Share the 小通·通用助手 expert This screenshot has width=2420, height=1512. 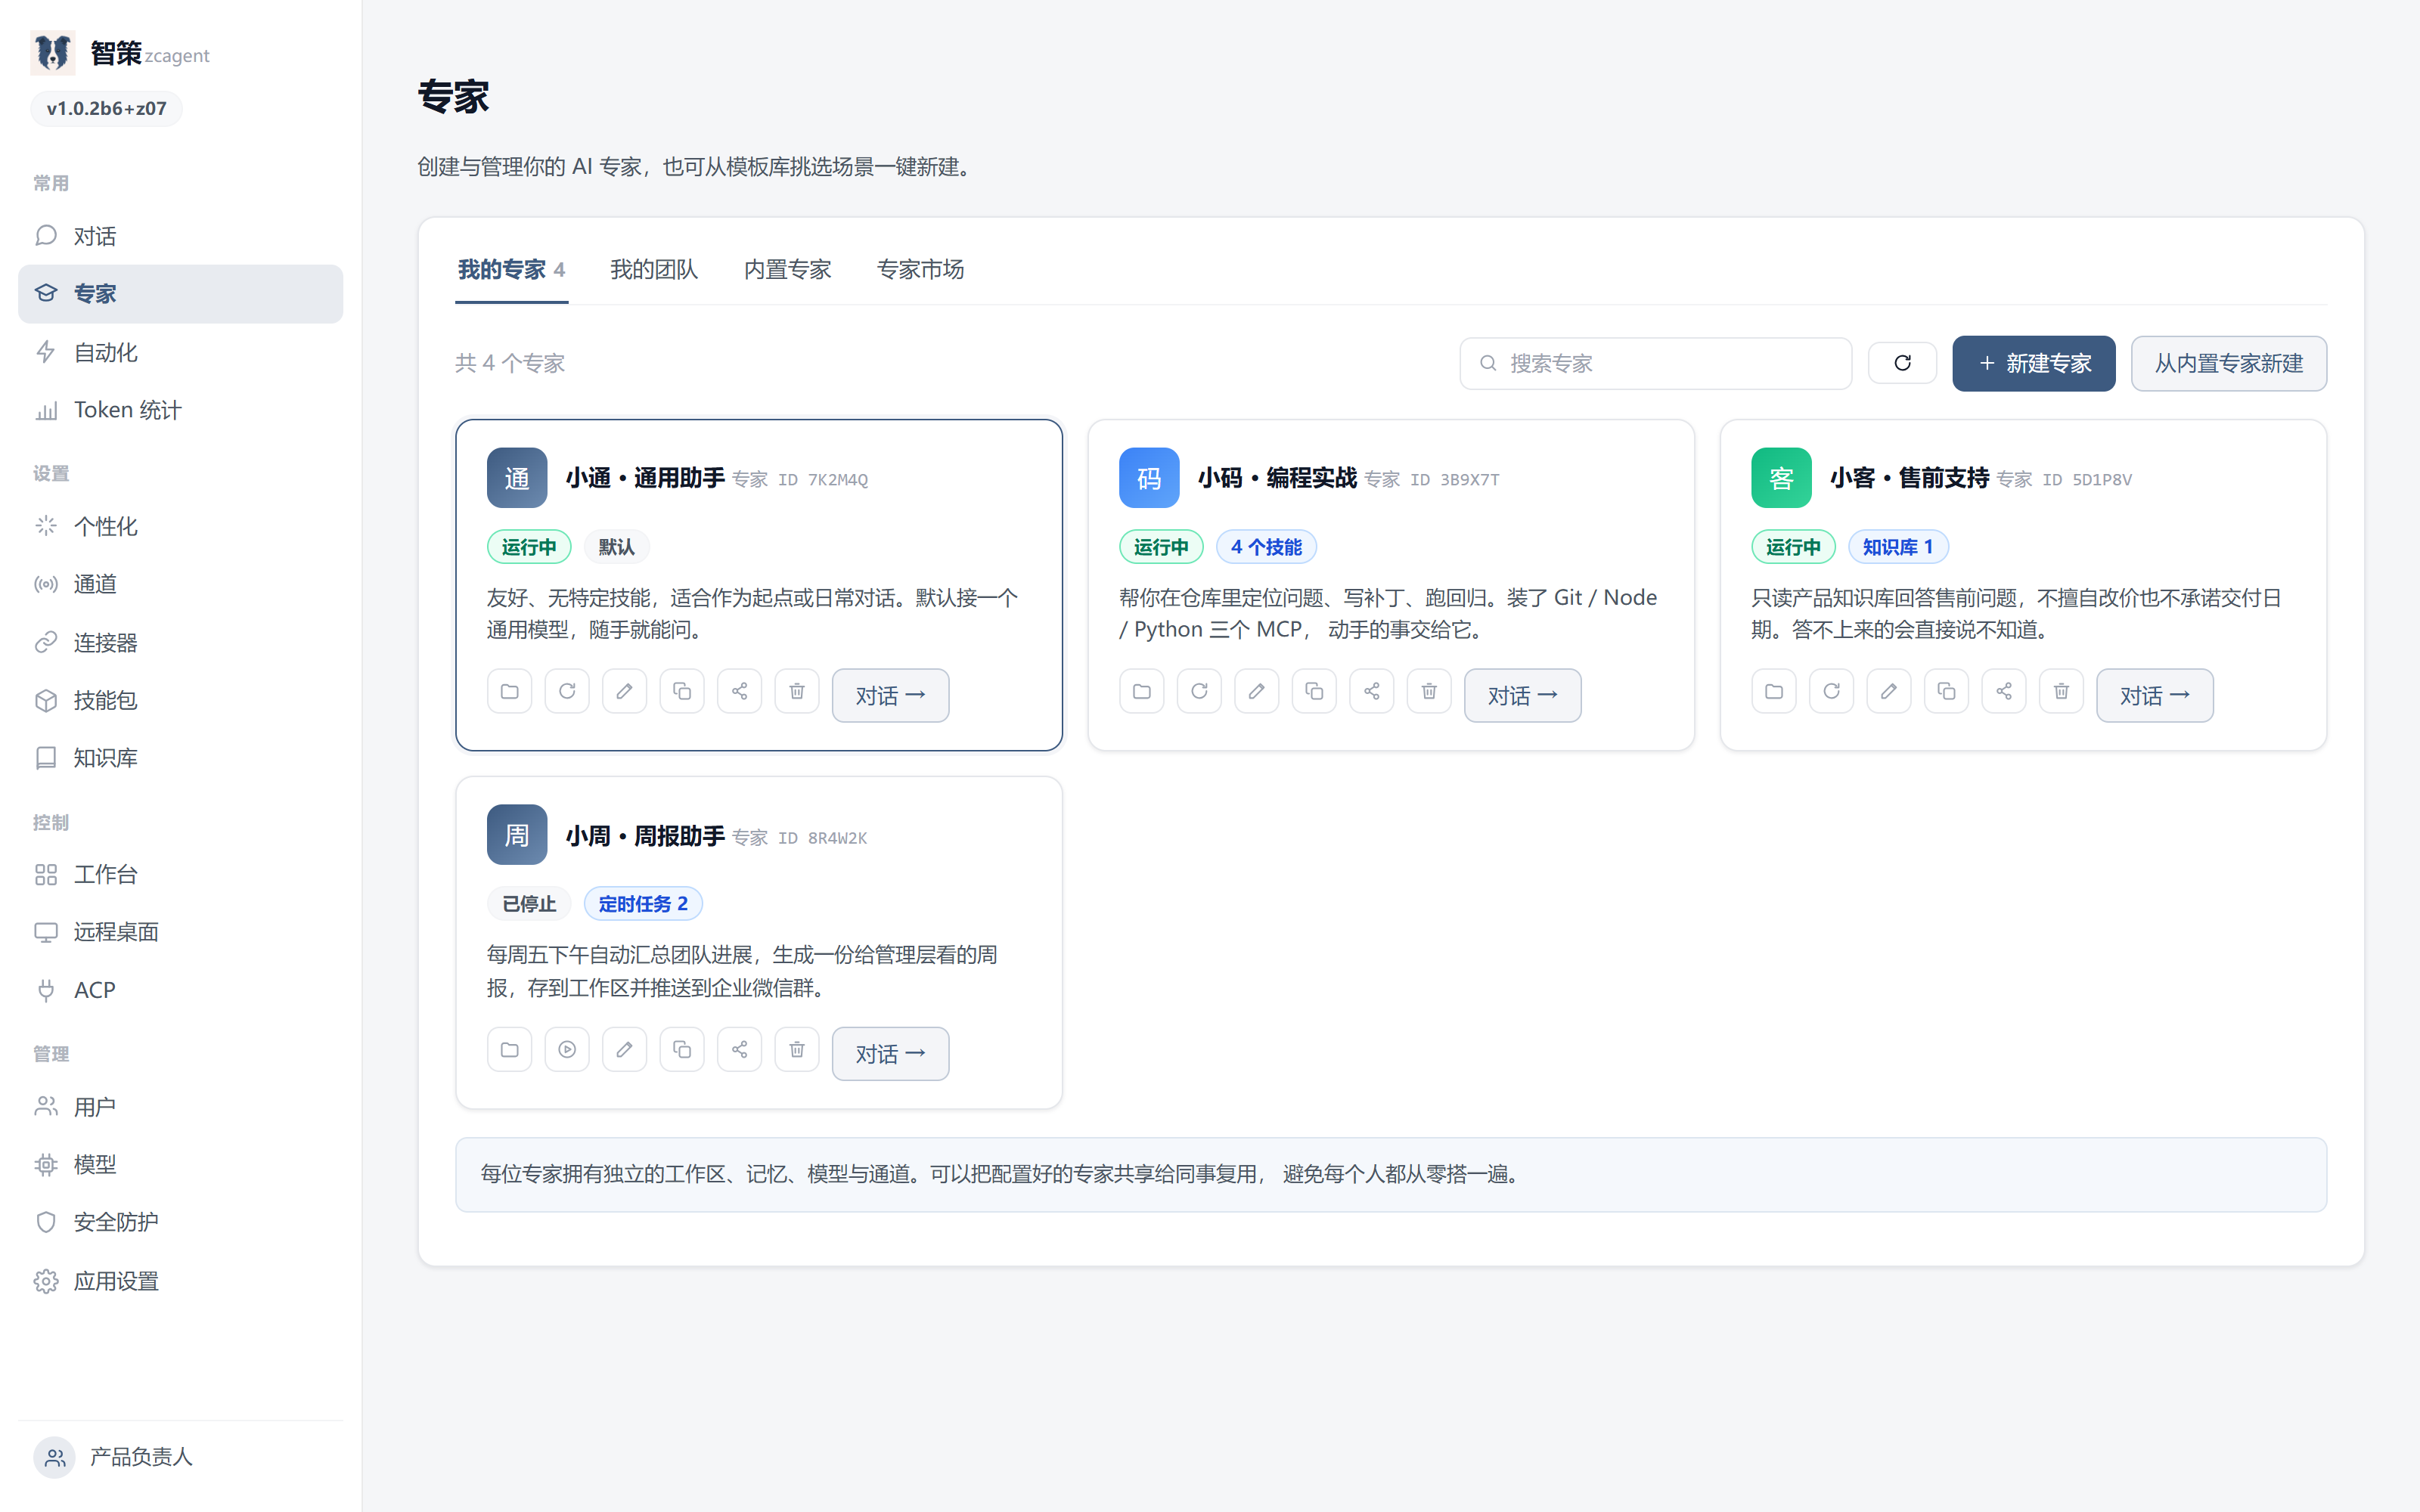pyautogui.click(x=739, y=691)
